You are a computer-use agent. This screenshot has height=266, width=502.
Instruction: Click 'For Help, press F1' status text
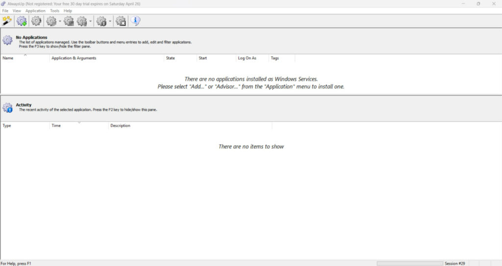tap(16, 264)
